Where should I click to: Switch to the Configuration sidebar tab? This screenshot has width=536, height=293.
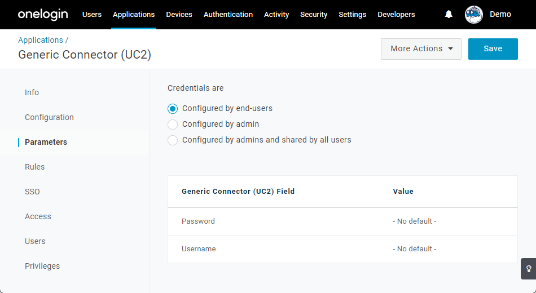tap(49, 117)
